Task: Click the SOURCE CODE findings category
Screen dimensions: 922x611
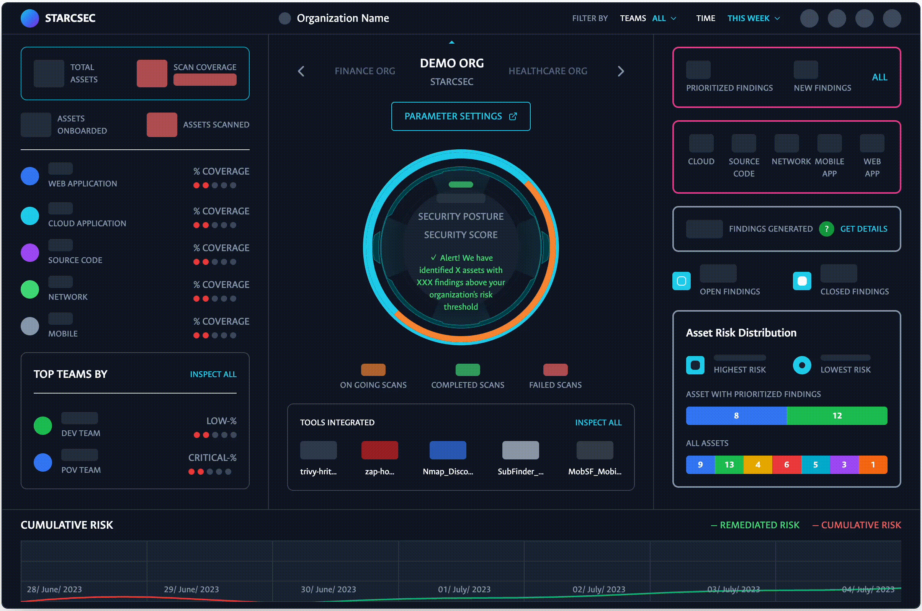Action: (x=744, y=156)
